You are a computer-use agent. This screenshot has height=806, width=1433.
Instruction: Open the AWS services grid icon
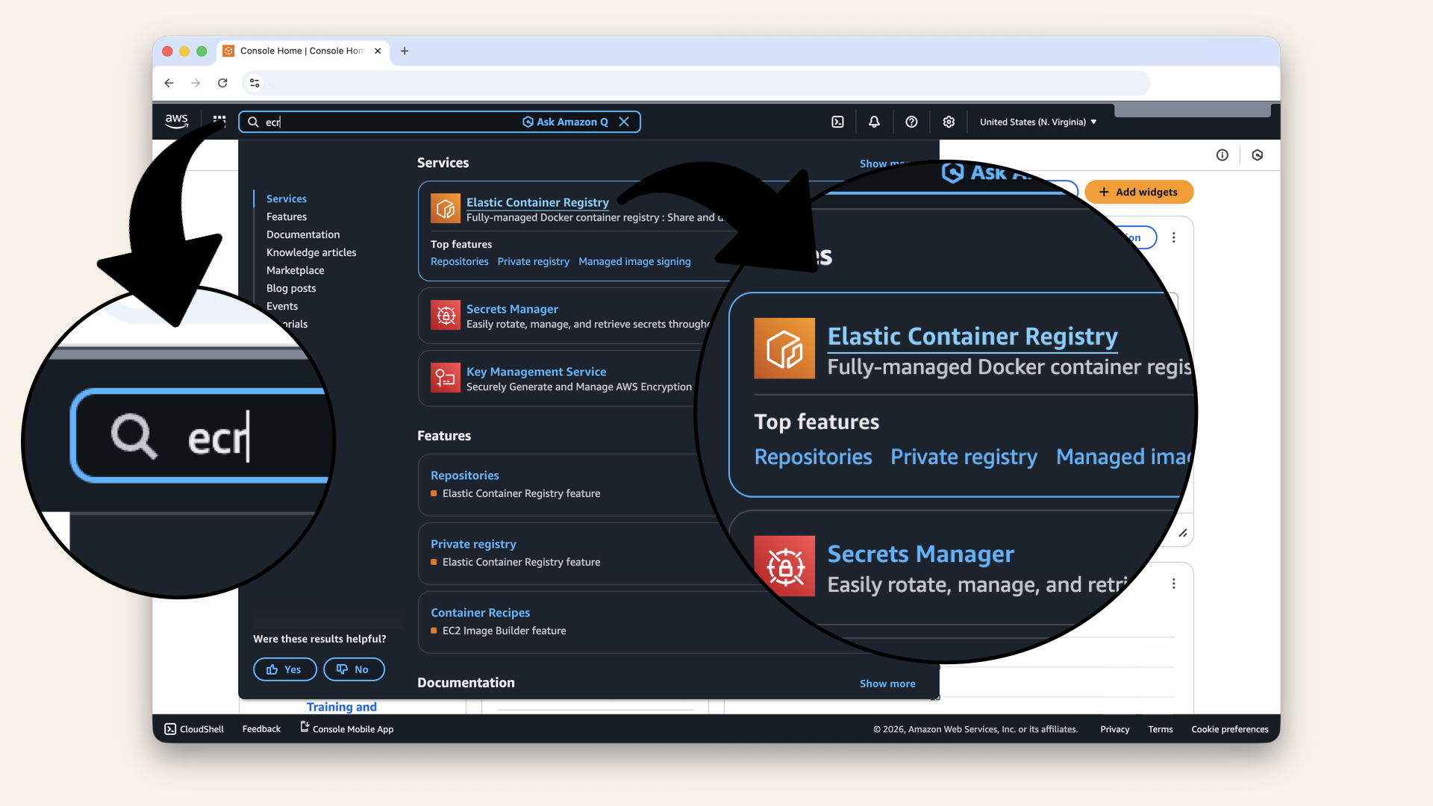tap(219, 121)
